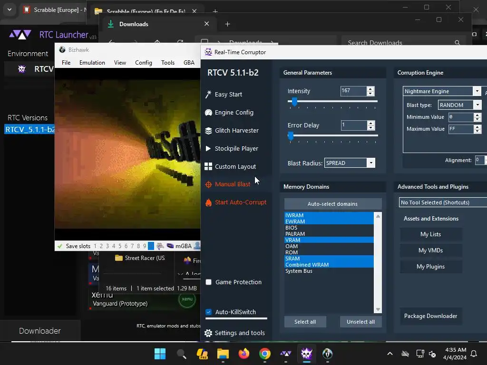Open My VMDs
The width and height of the screenshot is (487, 365).
[x=430, y=250]
